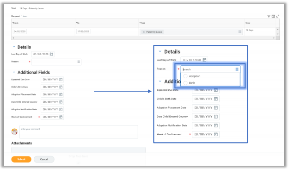This screenshot has height=169, width=289.
Task: Collapse the Details section in the main form
Action: 14,47
